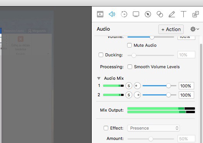Image resolution: width=203 pixels, height=143 pixels.
Task: Click the Mix Output level meter
Action: (x=161, y=110)
